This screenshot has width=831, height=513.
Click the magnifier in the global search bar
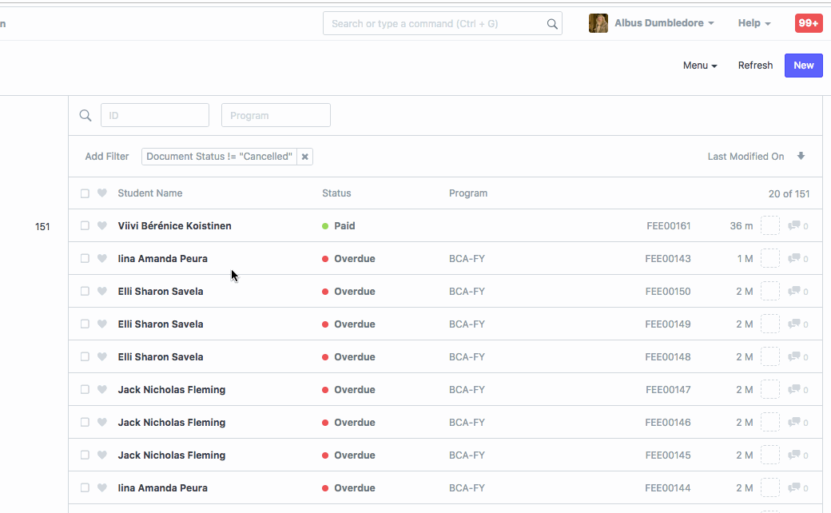point(552,23)
